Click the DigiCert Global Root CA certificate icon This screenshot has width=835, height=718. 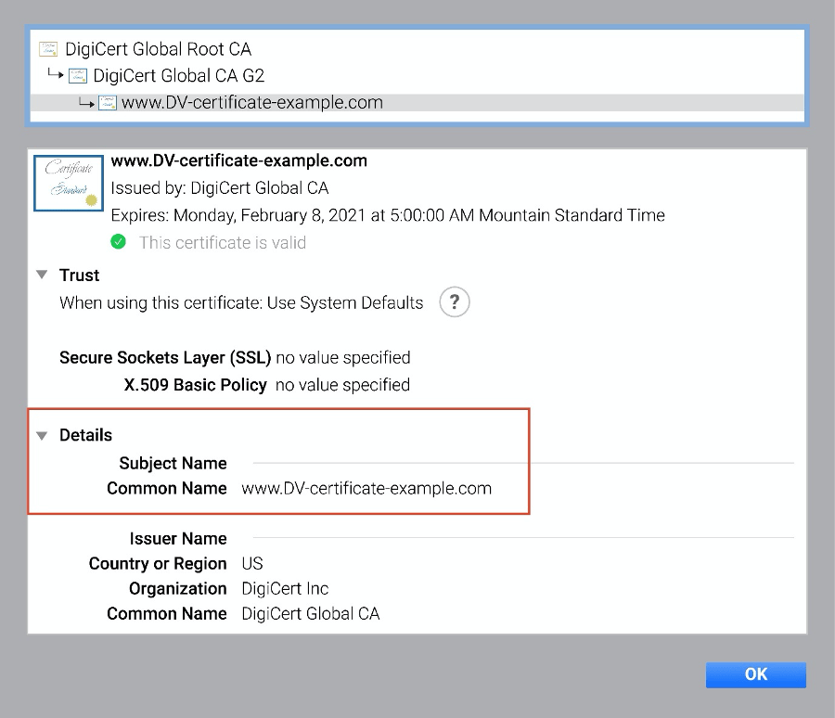coord(48,49)
